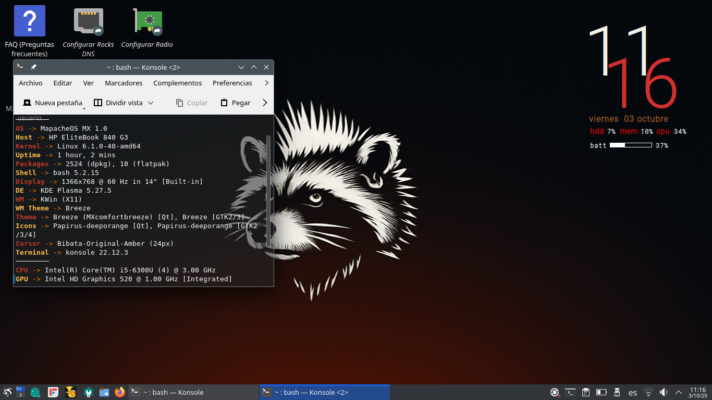Click the Nueva pestaña button
Screen dimensions: 712x400
(x=53, y=103)
